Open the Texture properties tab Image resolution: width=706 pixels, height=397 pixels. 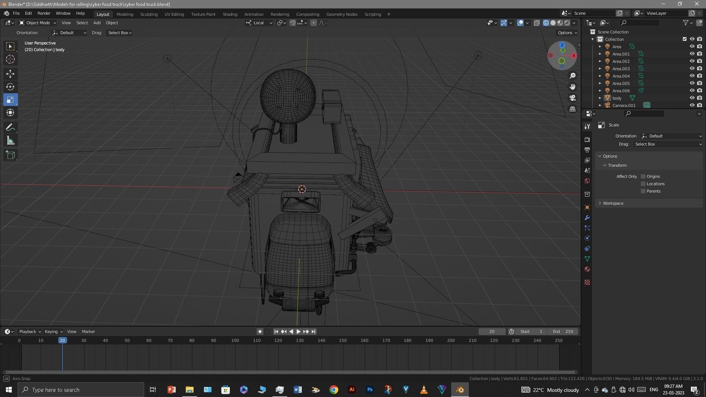[587, 282]
